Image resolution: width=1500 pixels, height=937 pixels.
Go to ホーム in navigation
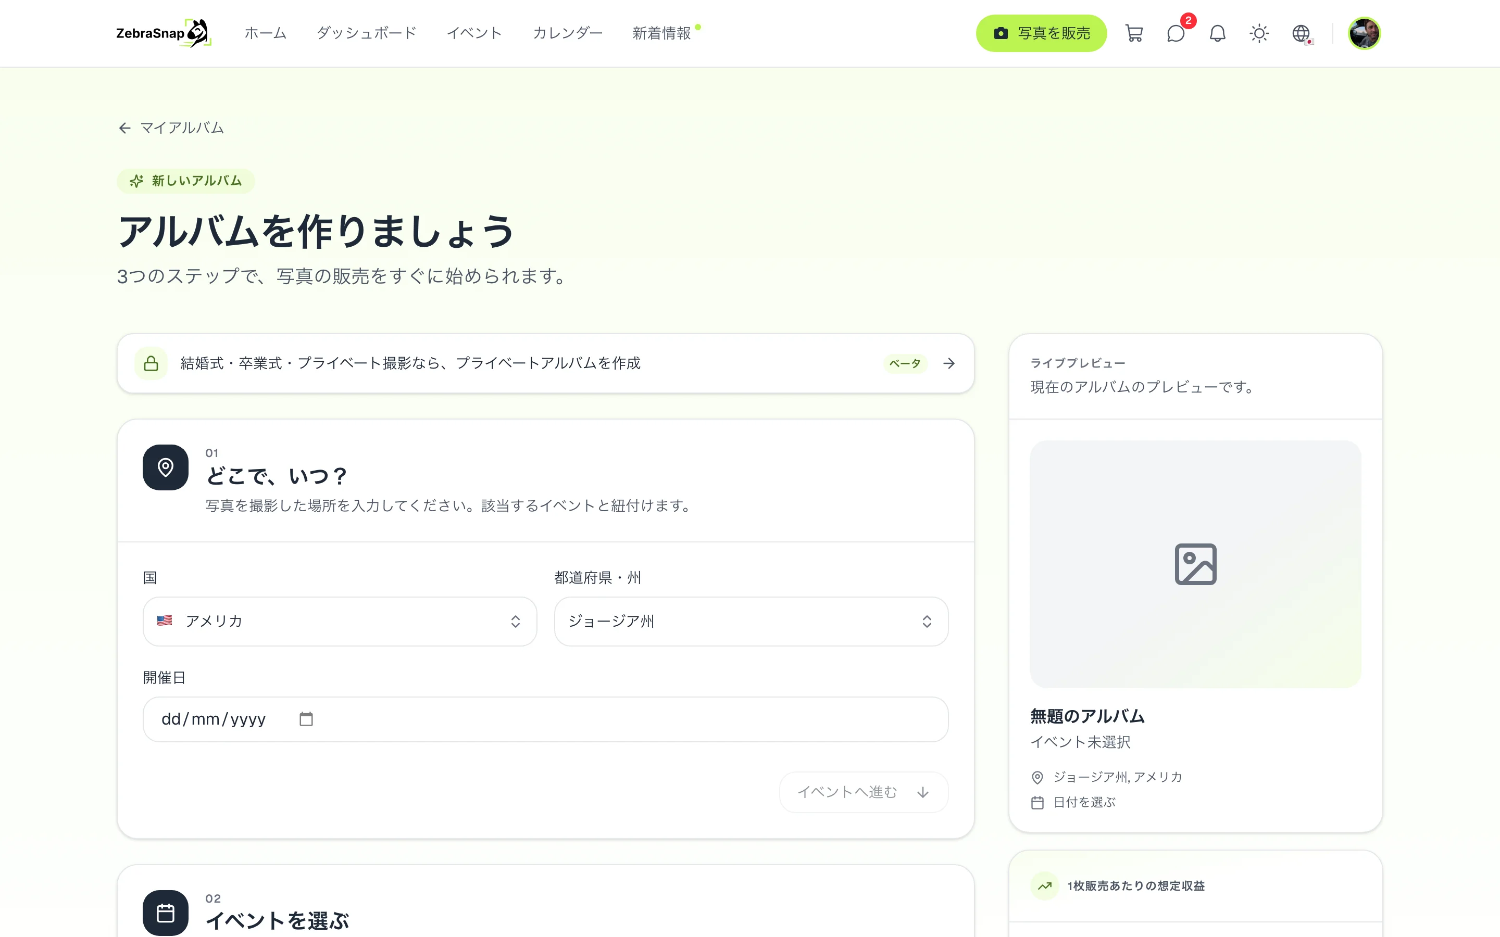tap(265, 33)
